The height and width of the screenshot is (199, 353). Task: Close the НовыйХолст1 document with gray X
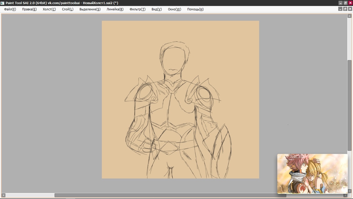click(350, 9)
